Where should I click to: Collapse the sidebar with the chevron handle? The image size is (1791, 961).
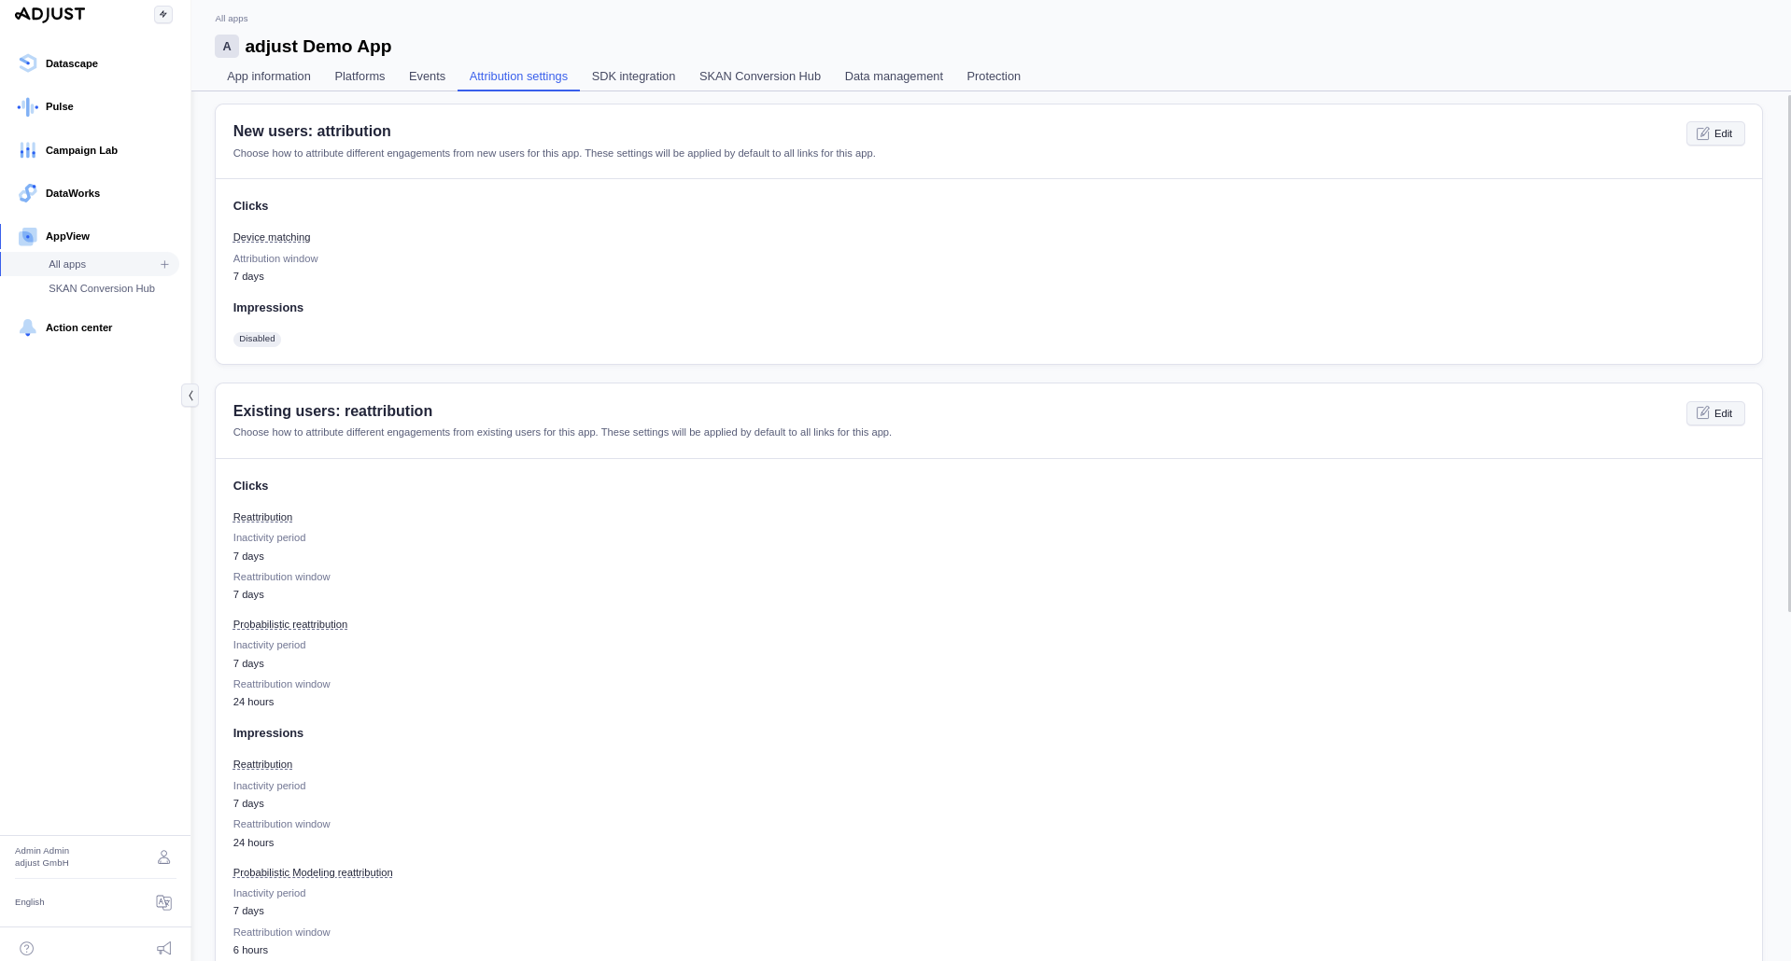point(190,396)
